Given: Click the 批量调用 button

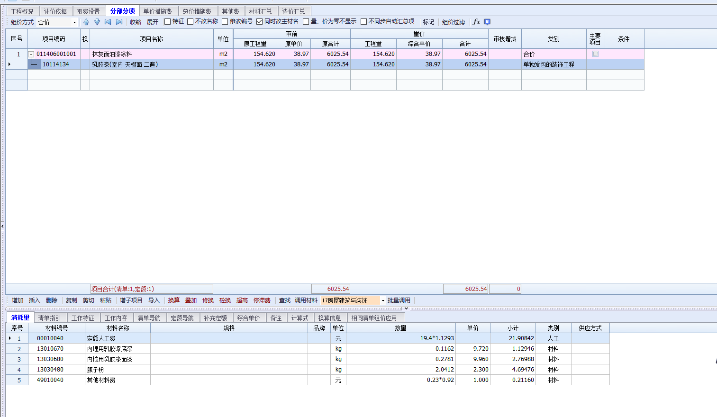Looking at the screenshot, I should pos(399,300).
